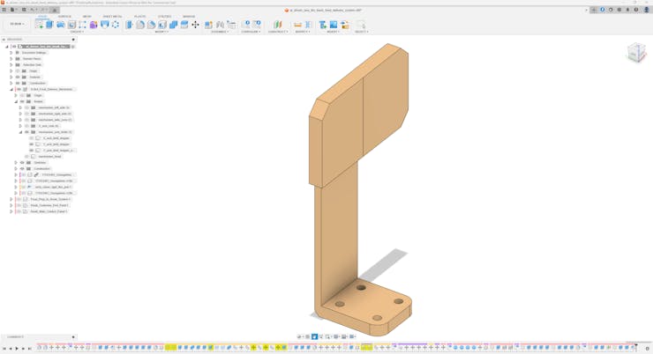
Task: Switch to the SURFACE tab
Action: pyautogui.click(x=64, y=16)
